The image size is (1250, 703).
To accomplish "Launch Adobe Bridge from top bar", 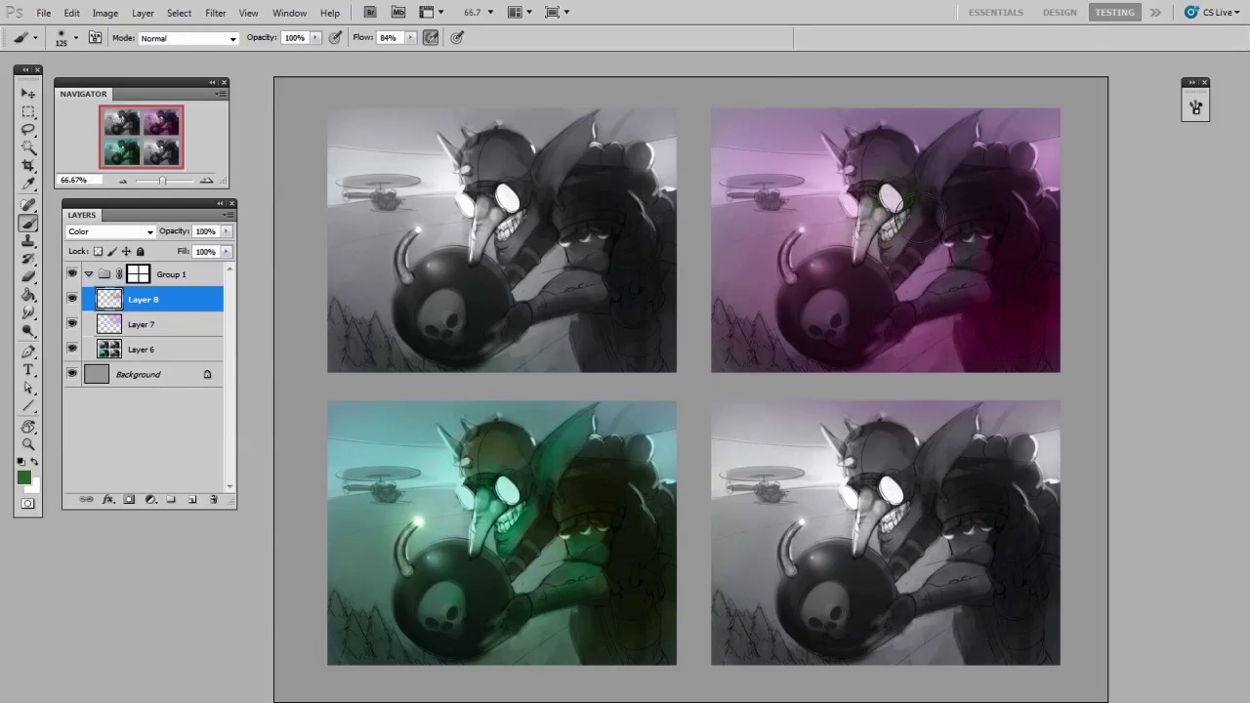I will coord(370,12).
